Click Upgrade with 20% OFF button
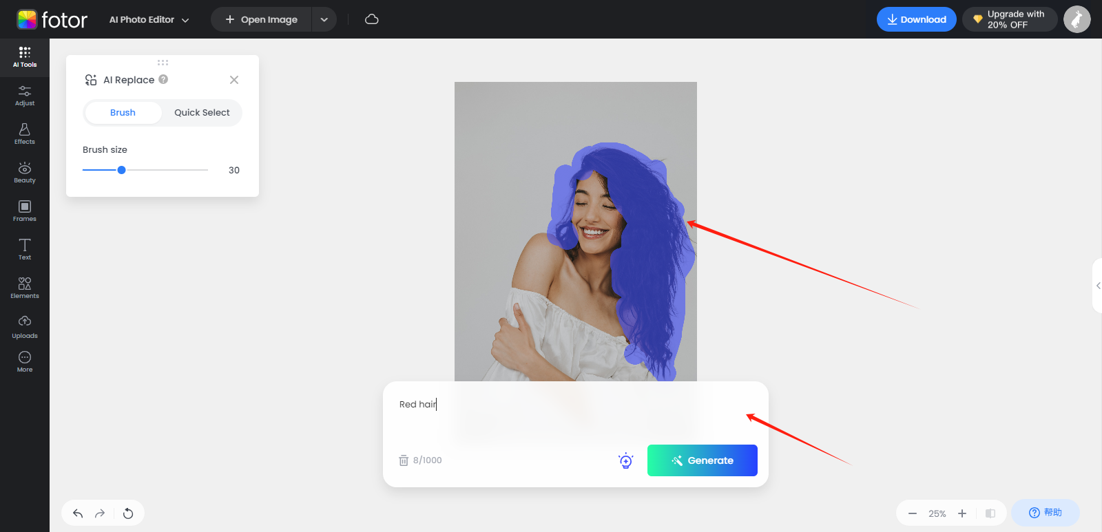The width and height of the screenshot is (1102, 532). click(1010, 19)
